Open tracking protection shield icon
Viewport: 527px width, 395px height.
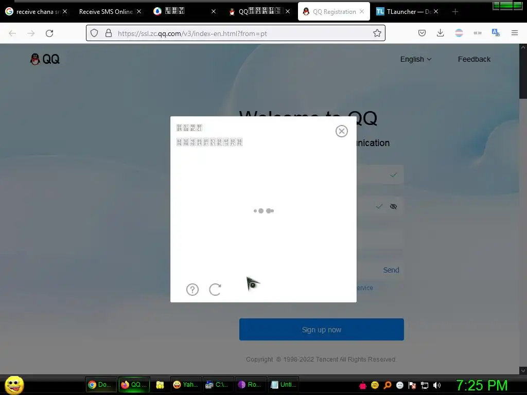(95, 33)
